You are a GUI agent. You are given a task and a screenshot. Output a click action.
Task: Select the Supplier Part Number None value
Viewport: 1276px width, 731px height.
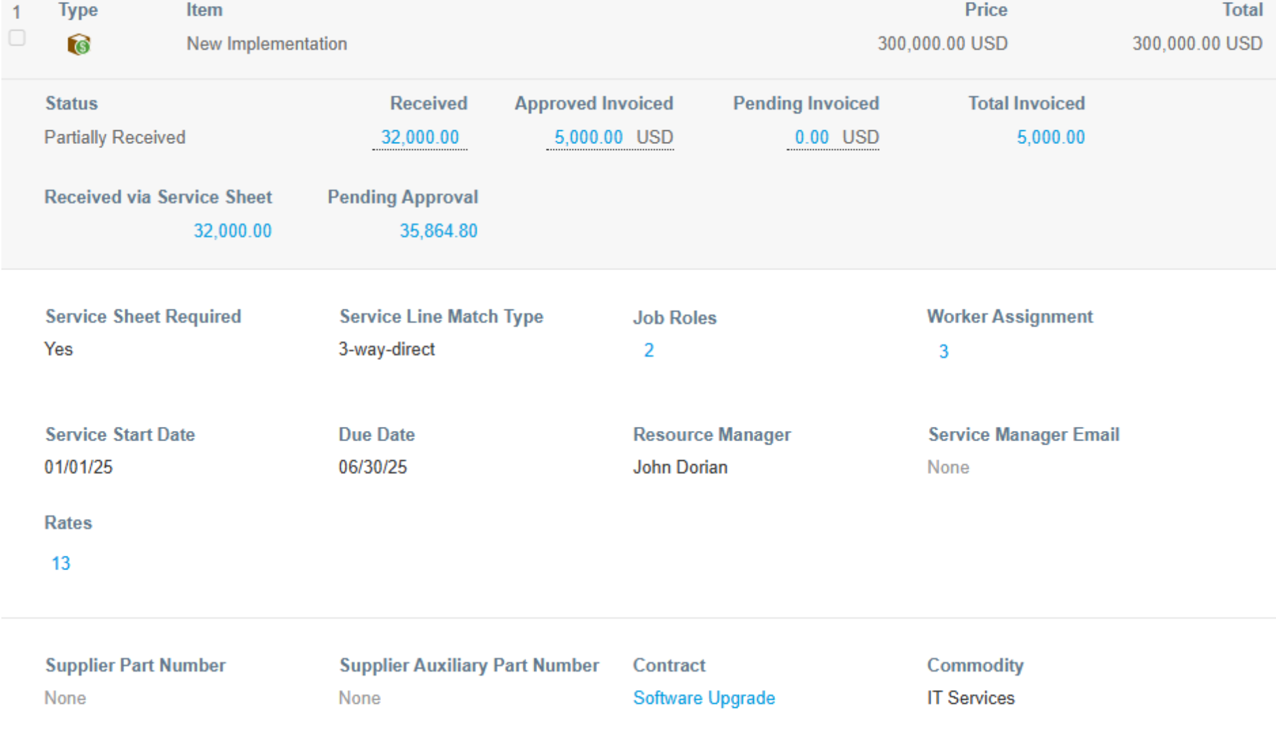point(65,698)
